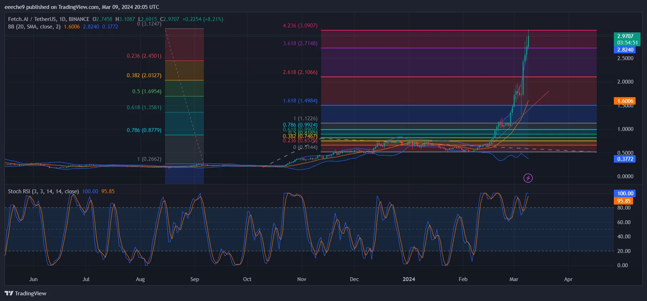
Task: Select the 0.5 (1.6954) retracement label
Action: 147,91
